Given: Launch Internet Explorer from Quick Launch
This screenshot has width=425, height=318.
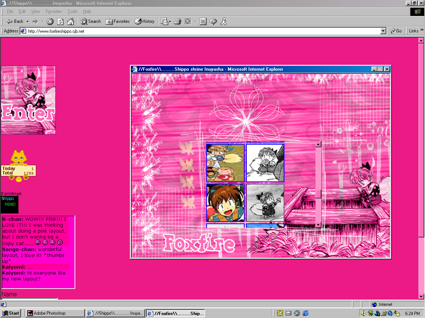Looking at the screenshot, I should pos(305,313).
